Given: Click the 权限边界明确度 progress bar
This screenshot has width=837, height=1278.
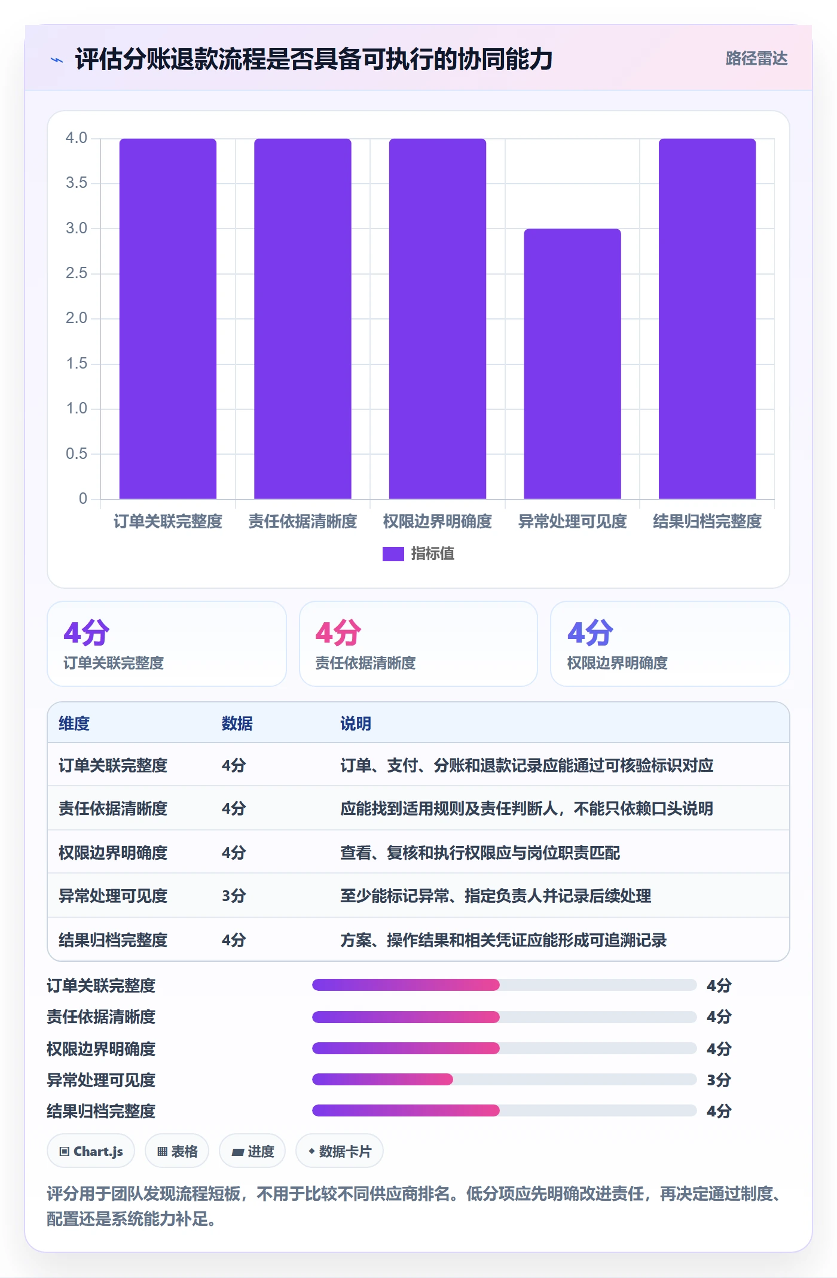Looking at the screenshot, I should tap(505, 1048).
